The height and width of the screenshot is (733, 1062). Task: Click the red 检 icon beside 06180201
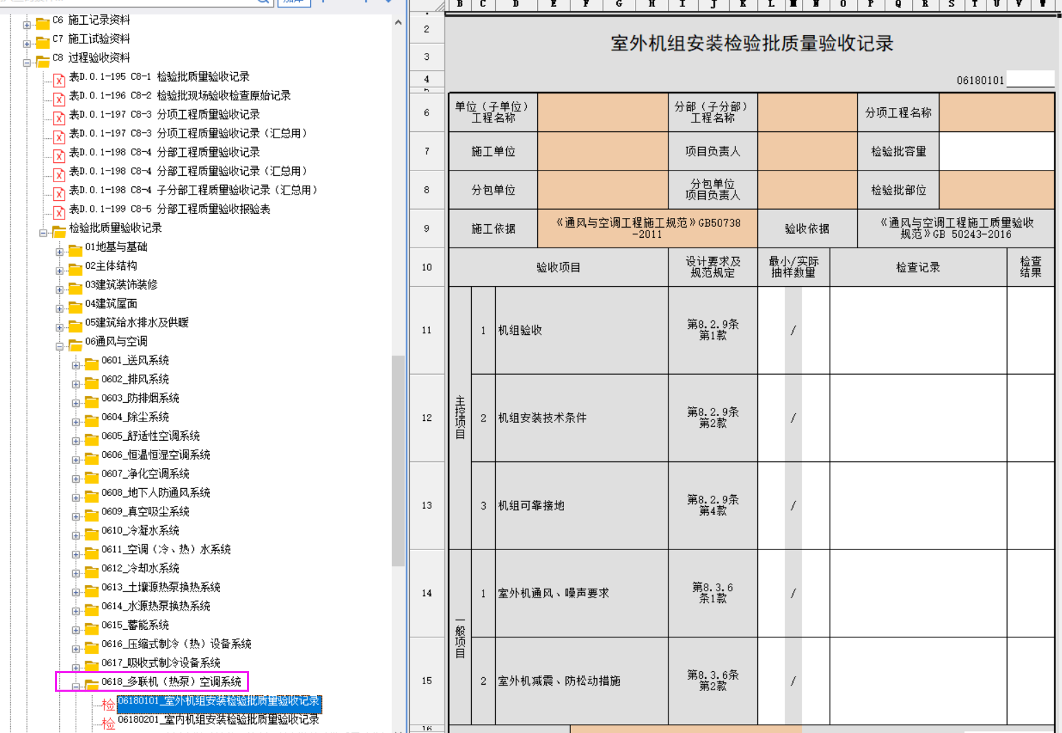coord(109,723)
